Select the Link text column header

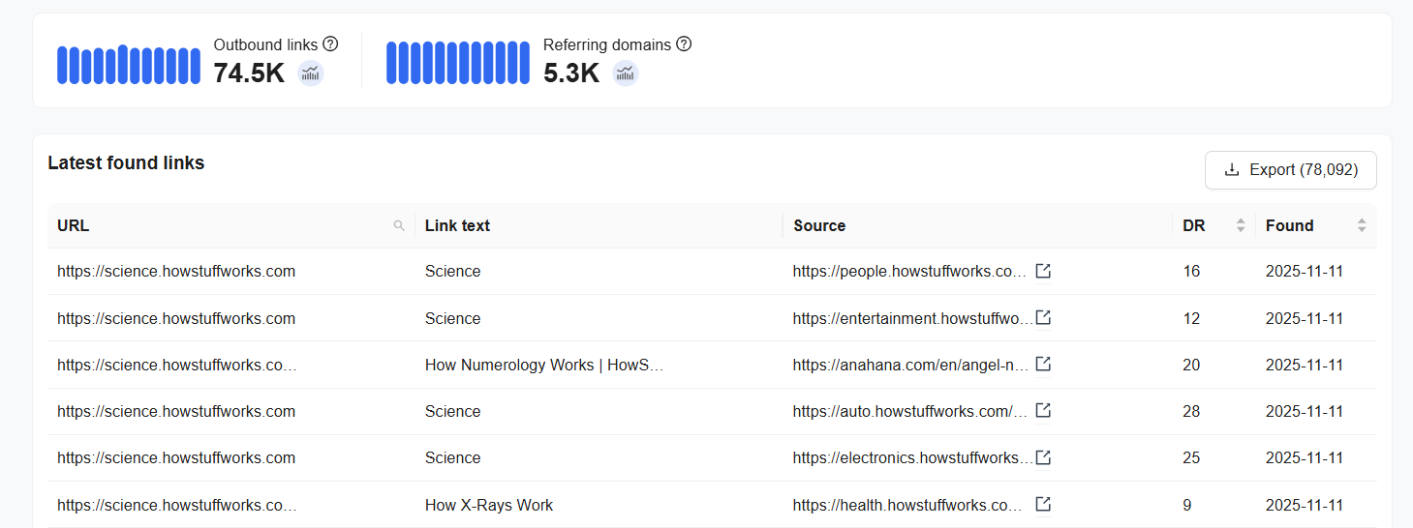pyautogui.click(x=457, y=226)
